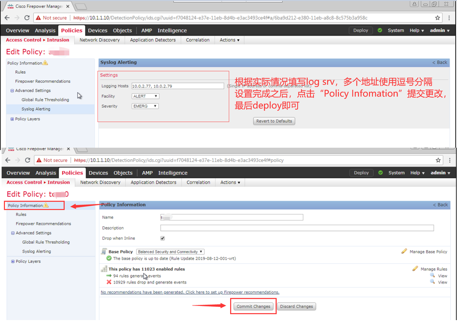Click the warning triangle beside Policy Information in the Syslog Alerting window
The image size is (457, 332).
point(45,63)
